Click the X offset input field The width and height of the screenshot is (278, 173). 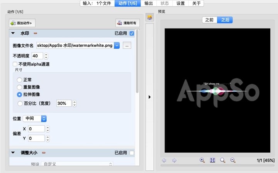(36, 129)
